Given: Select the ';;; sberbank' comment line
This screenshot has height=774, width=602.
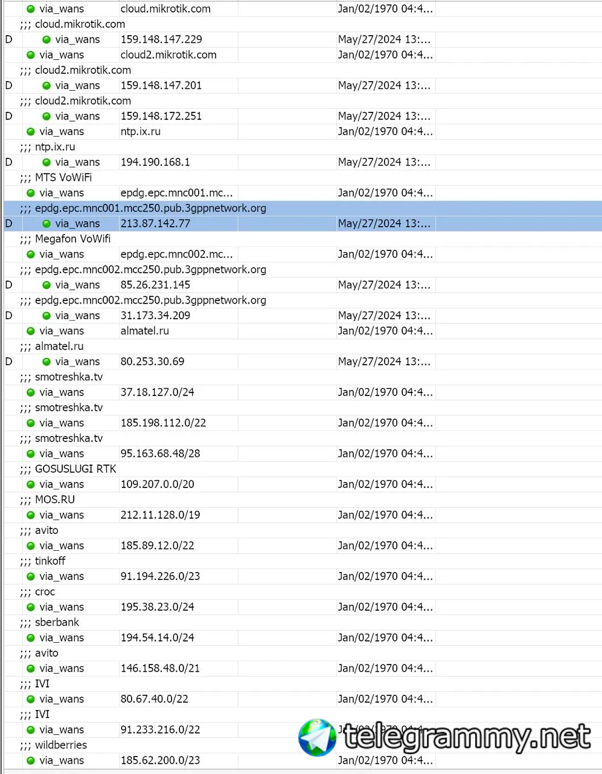Looking at the screenshot, I should [49, 622].
